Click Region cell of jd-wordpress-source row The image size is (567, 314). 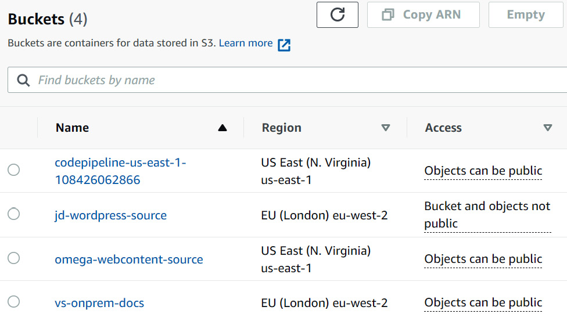point(324,215)
